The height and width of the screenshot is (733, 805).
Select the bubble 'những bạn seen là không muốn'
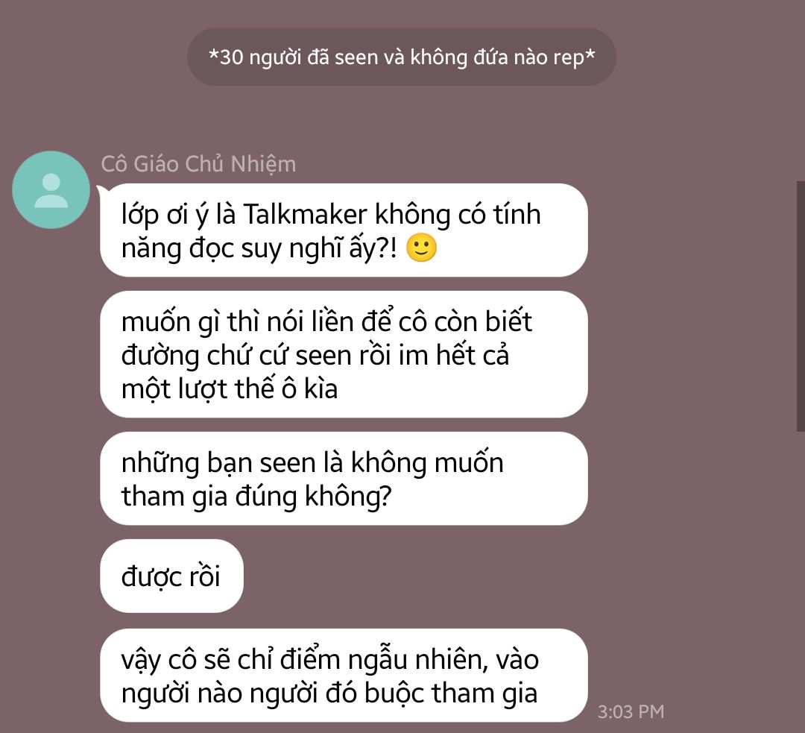point(344,478)
